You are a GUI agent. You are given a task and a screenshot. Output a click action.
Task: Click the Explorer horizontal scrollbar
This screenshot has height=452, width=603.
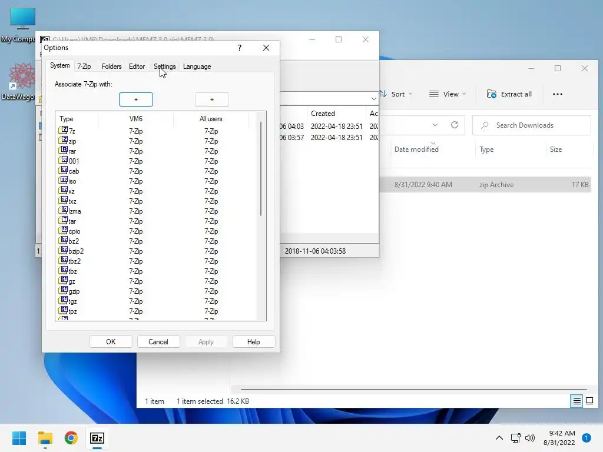(x=413, y=390)
